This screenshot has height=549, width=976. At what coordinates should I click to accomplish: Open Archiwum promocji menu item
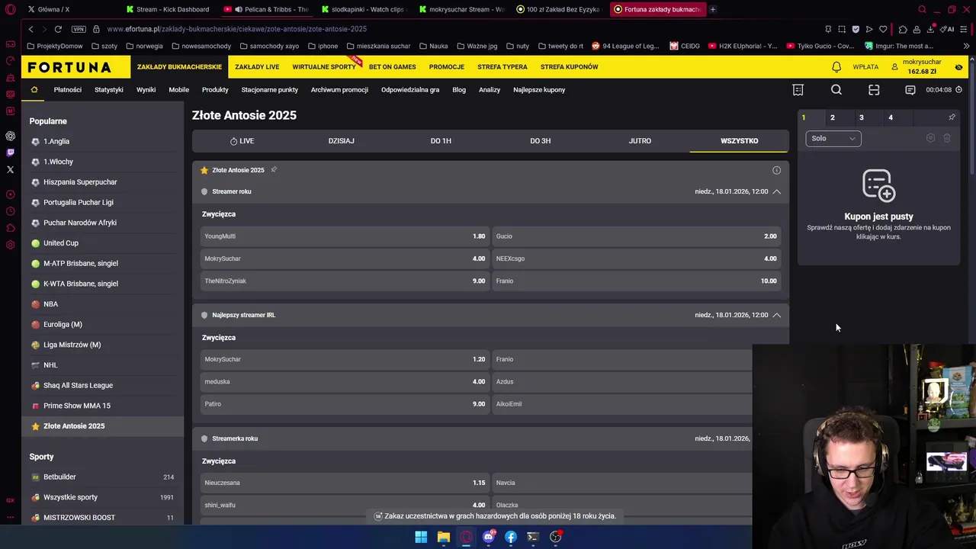339,90
